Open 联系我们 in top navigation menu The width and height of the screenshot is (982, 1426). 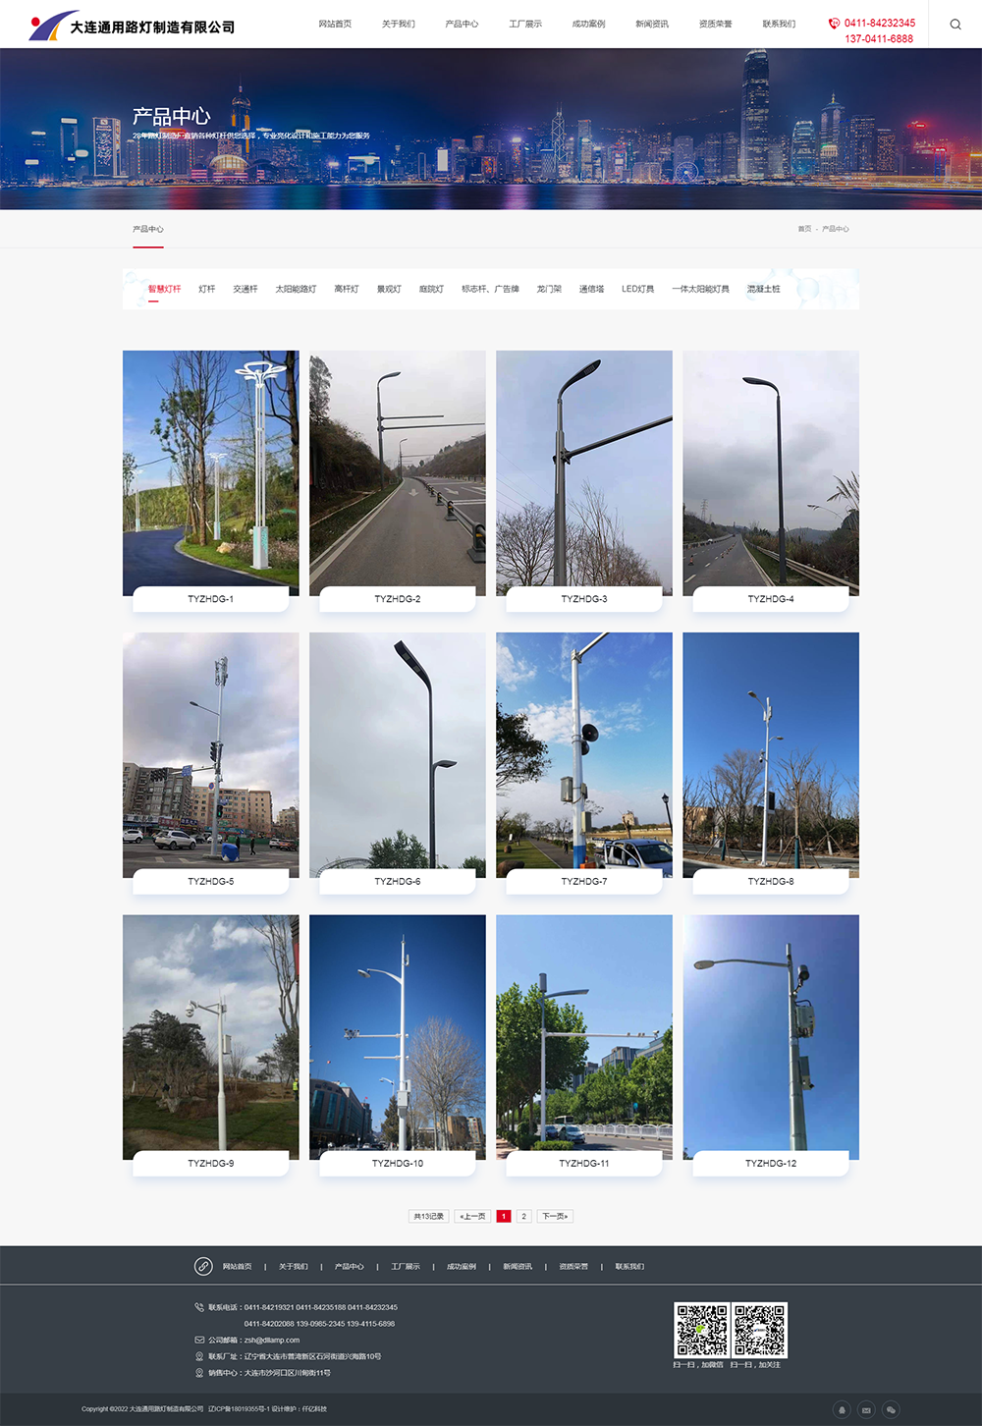click(779, 24)
